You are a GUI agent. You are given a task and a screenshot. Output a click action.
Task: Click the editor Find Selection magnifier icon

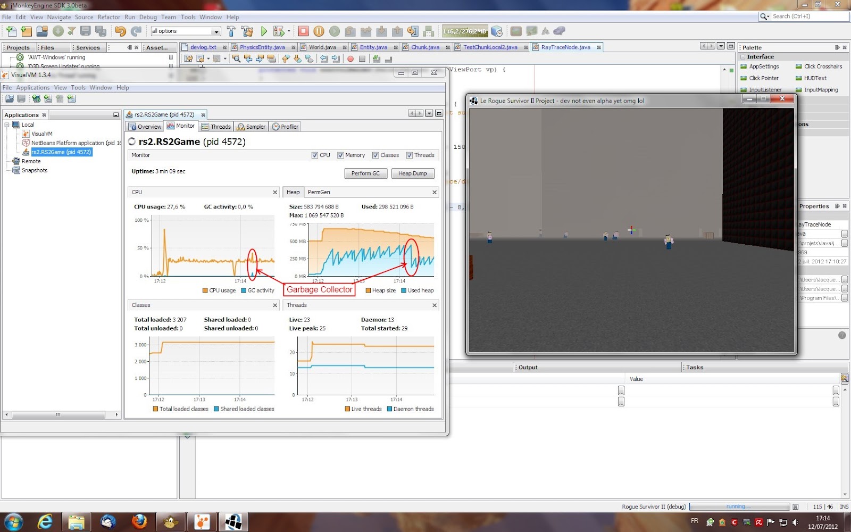click(x=237, y=59)
